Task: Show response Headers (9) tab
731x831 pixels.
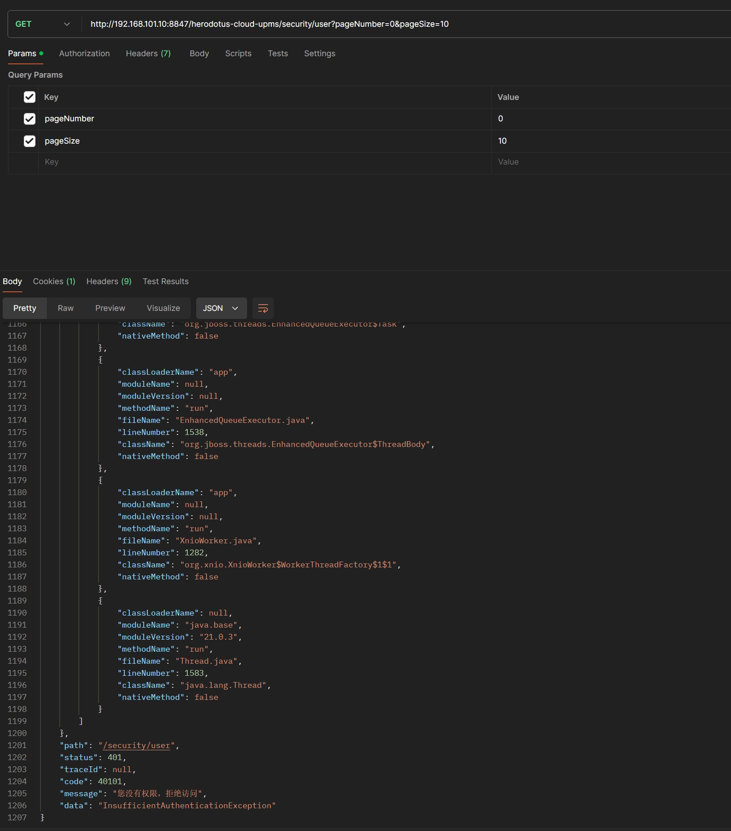Action: (x=109, y=281)
